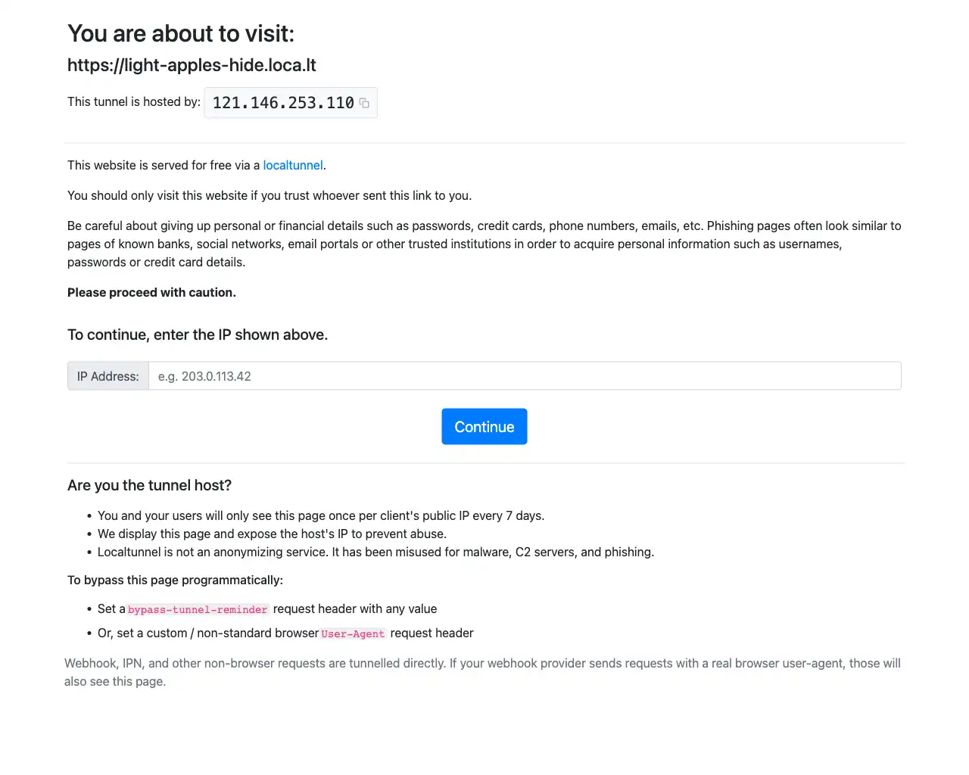Click the grey Webhook, IPN footer note
969x775 pixels.
pos(482,672)
